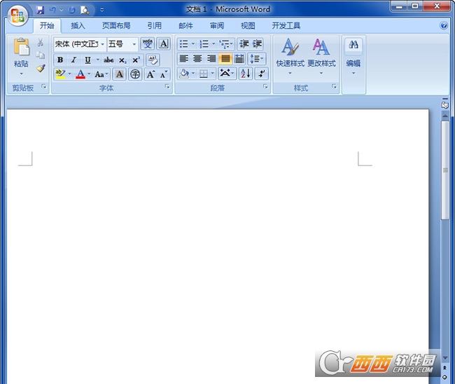Viewport: 455px width, 384px height.
Task: Switch to the 审阅 tab
Action: 217,26
